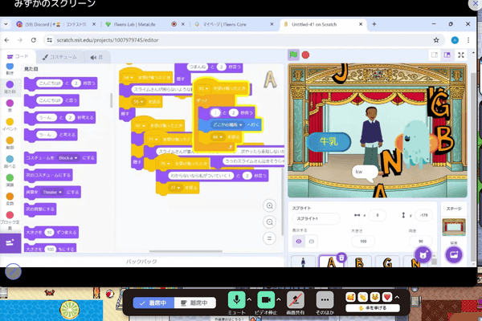Click the 手を挙げる raise hand button

373,308
